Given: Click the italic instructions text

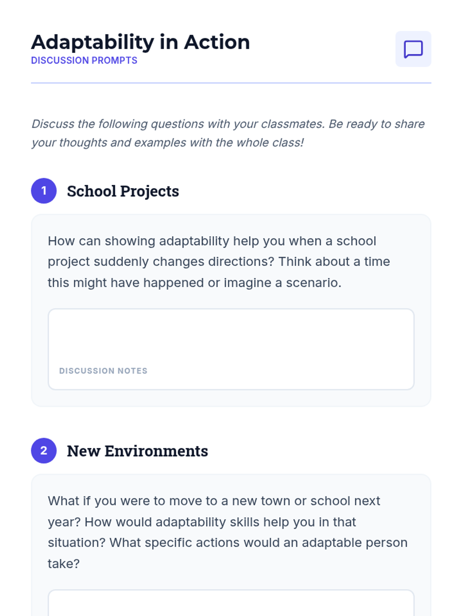Looking at the screenshot, I should click(x=228, y=133).
